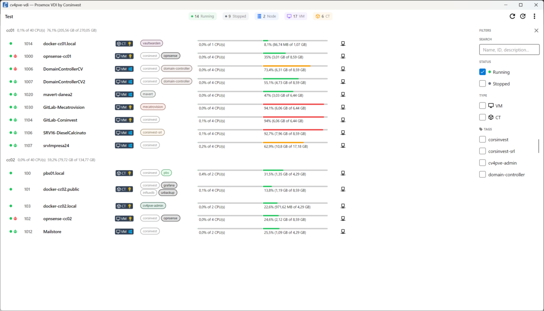Click the 14 Running summary chip
Screen dimensions: 544x311
point(203,16)
